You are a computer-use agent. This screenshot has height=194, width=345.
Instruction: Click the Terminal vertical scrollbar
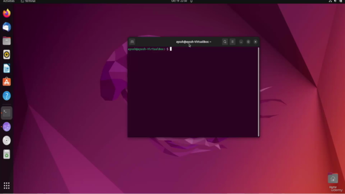[259, 92]
